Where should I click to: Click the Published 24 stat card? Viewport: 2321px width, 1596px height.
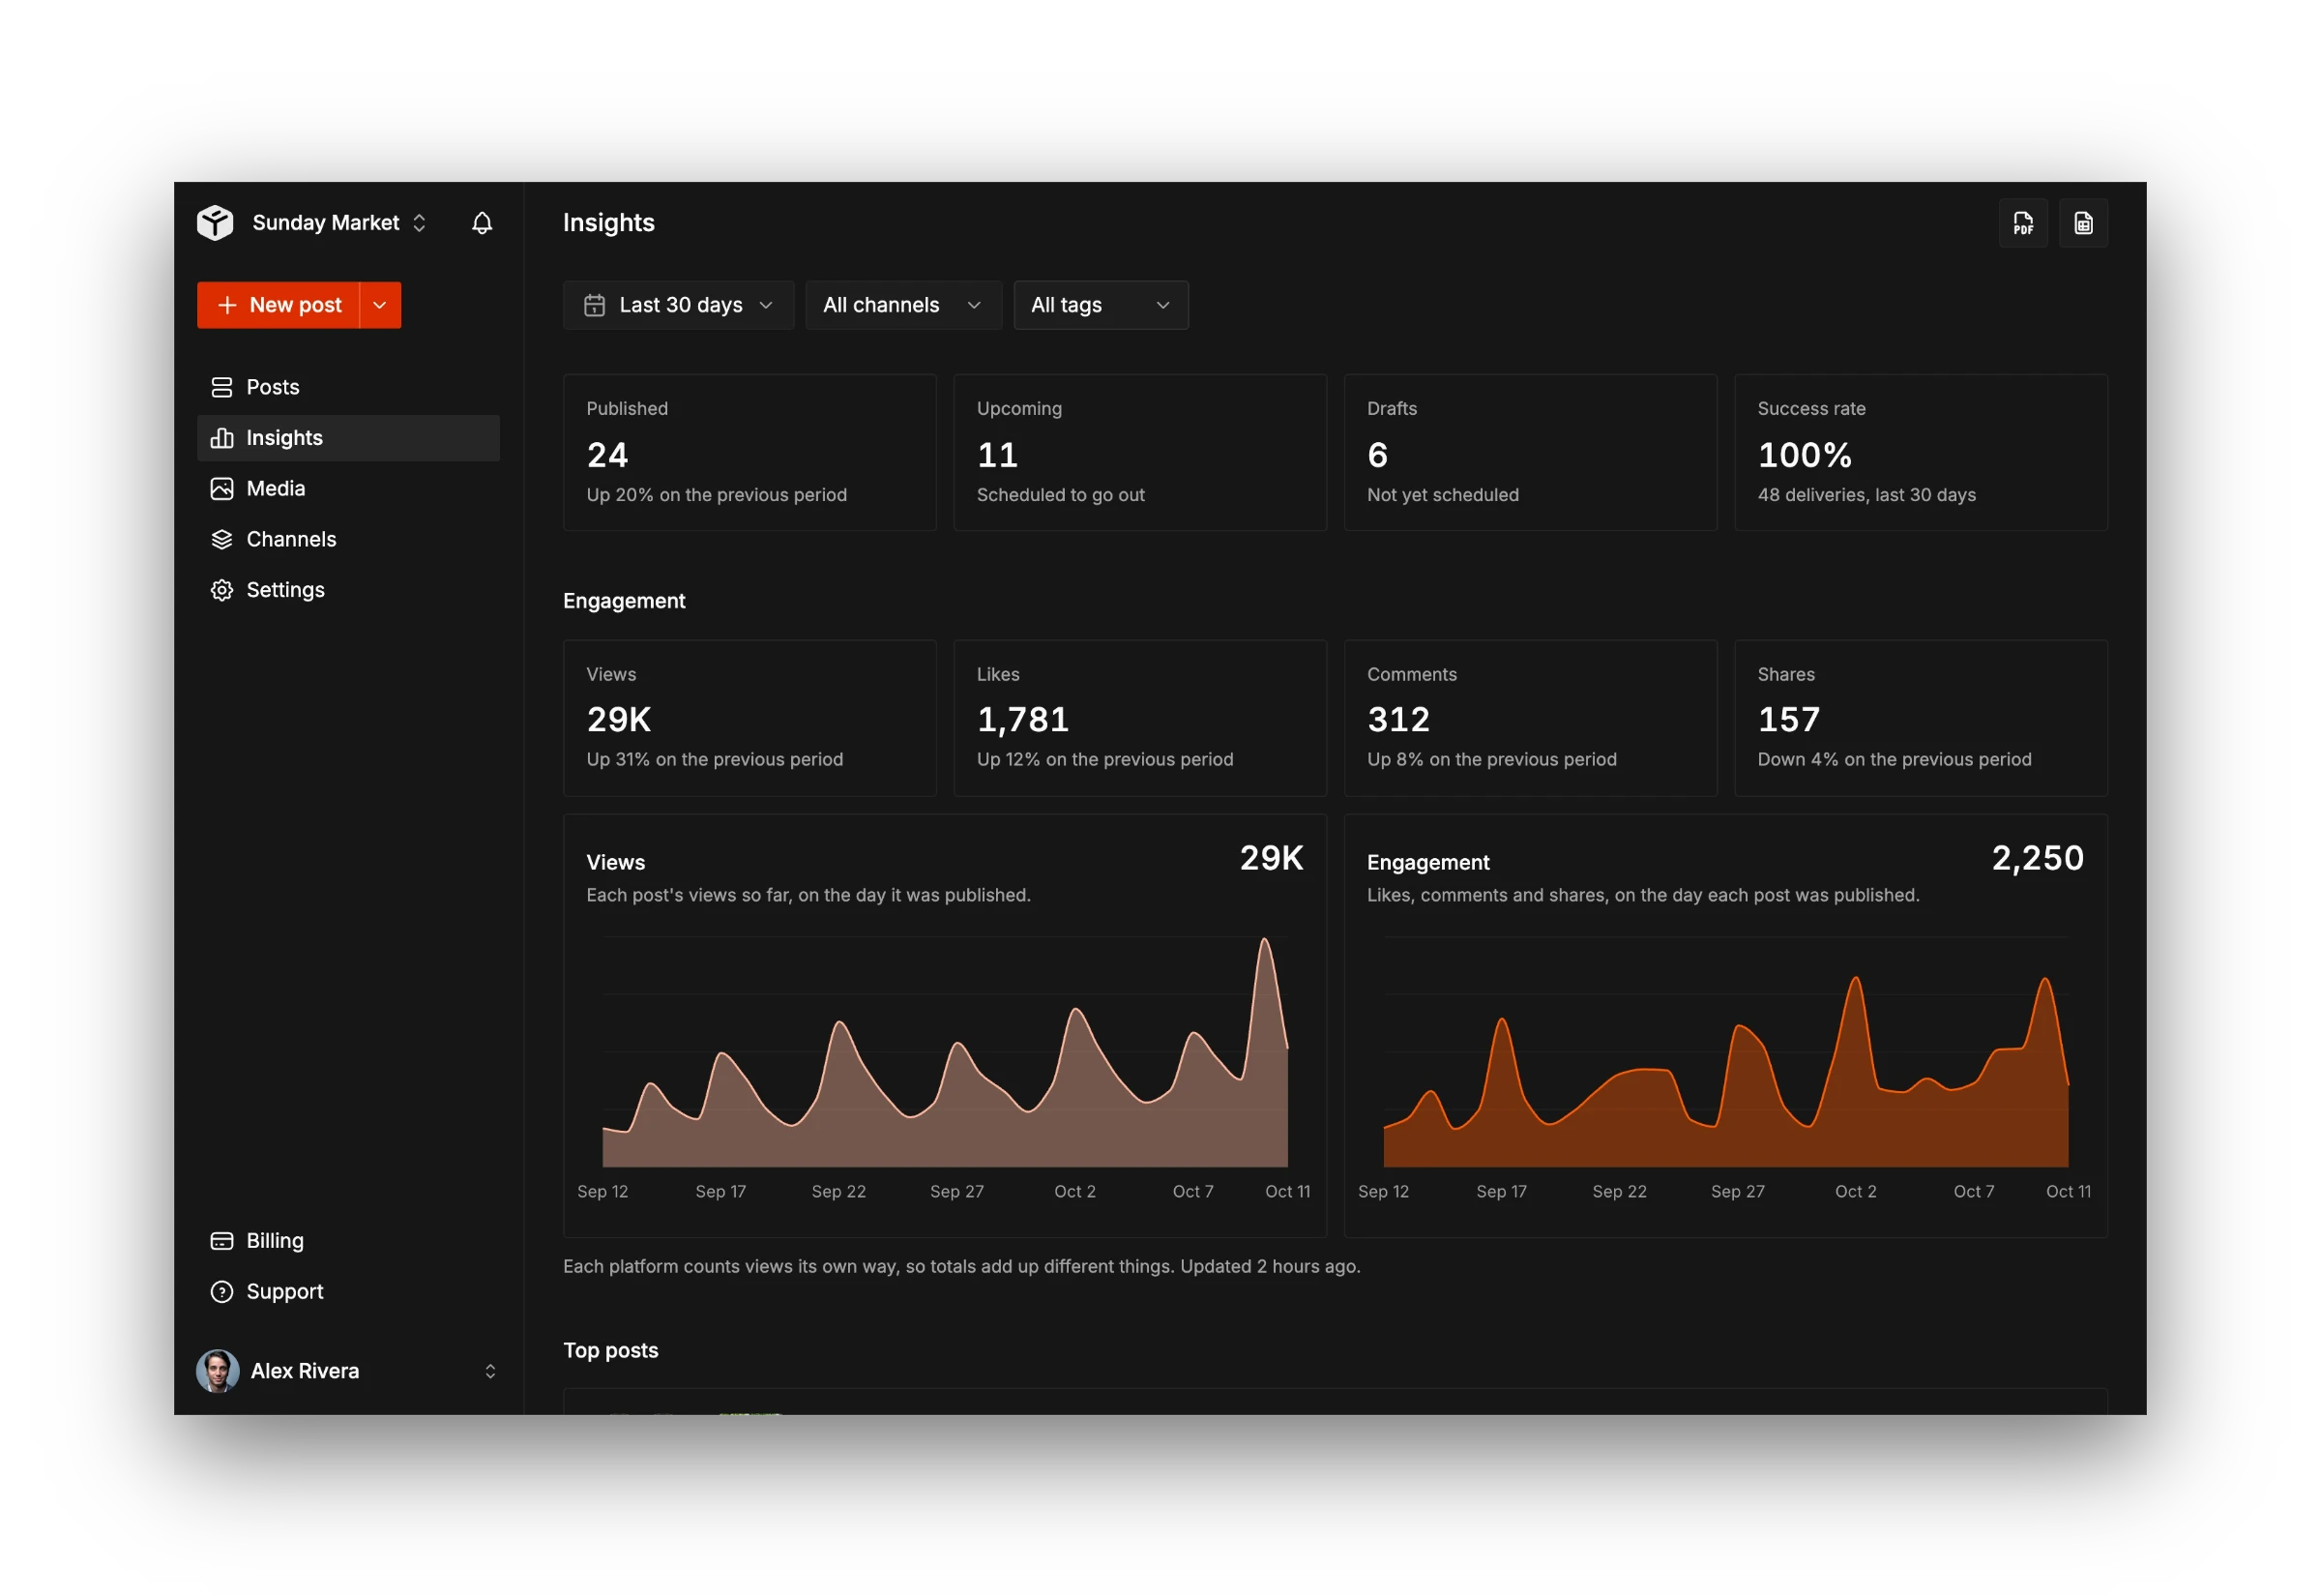749,452
